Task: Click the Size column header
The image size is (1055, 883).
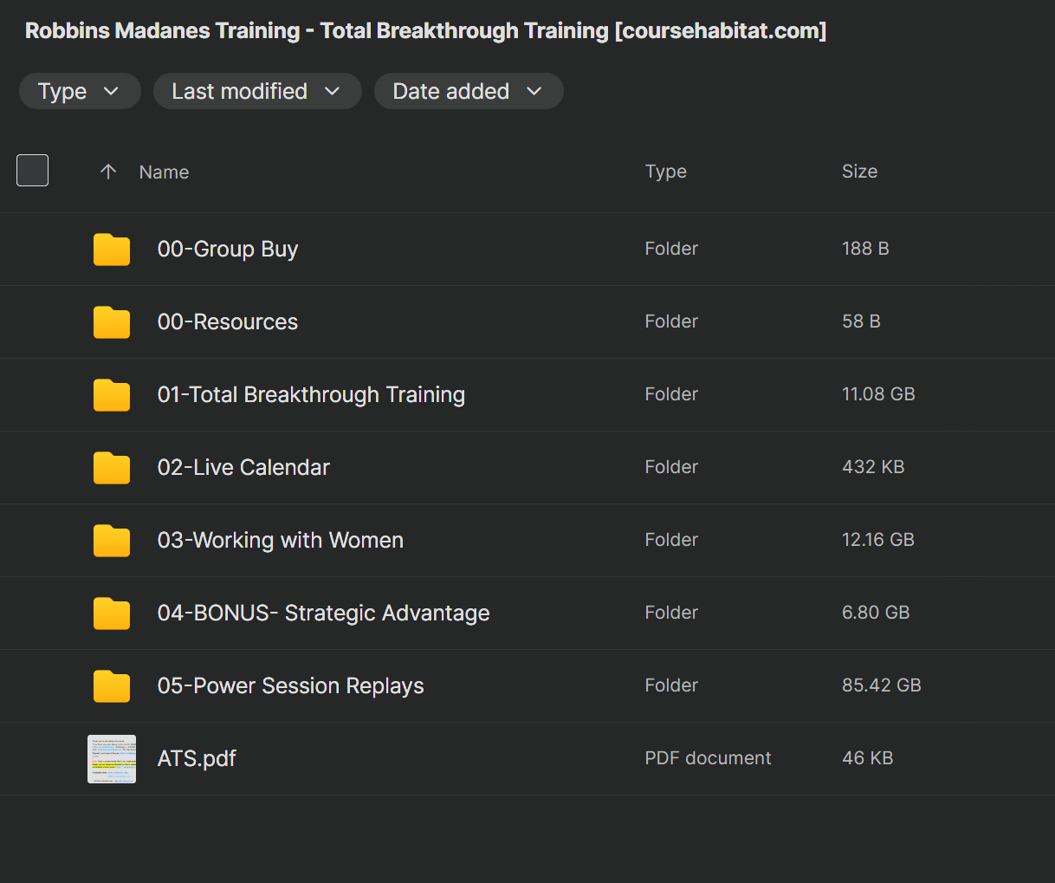Action: click(x=859, y=172)
